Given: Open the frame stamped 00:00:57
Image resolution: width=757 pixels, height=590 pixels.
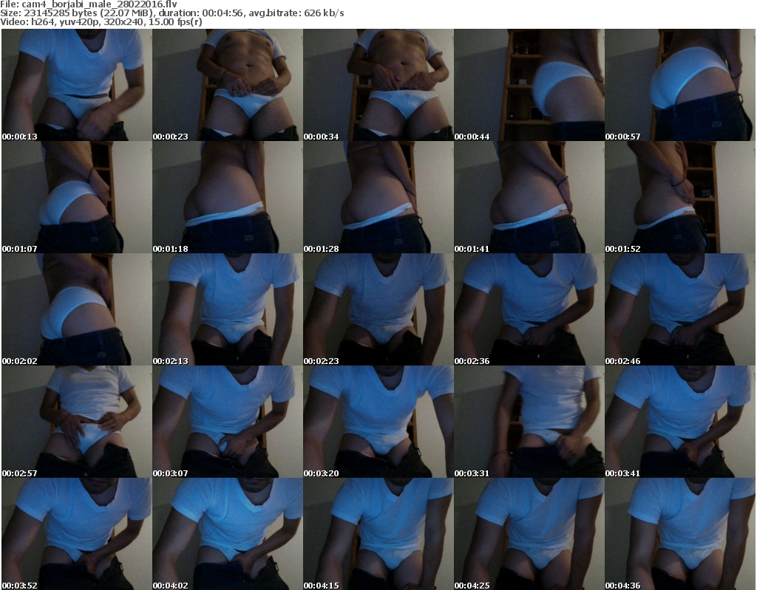Looking at the screenshot, I should click(680, 85).
